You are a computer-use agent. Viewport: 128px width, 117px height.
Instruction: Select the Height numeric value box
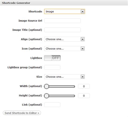[x=84, y=96]
